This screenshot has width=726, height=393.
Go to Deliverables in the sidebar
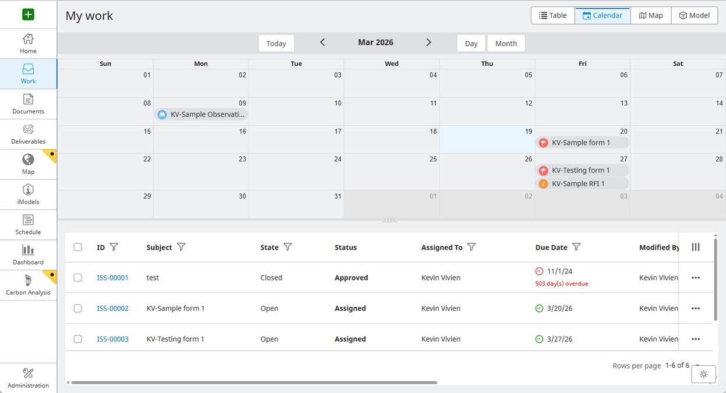pos(28,134)
